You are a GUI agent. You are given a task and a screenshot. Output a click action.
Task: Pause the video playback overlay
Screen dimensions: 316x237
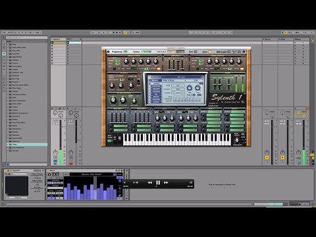coord(158,182)
